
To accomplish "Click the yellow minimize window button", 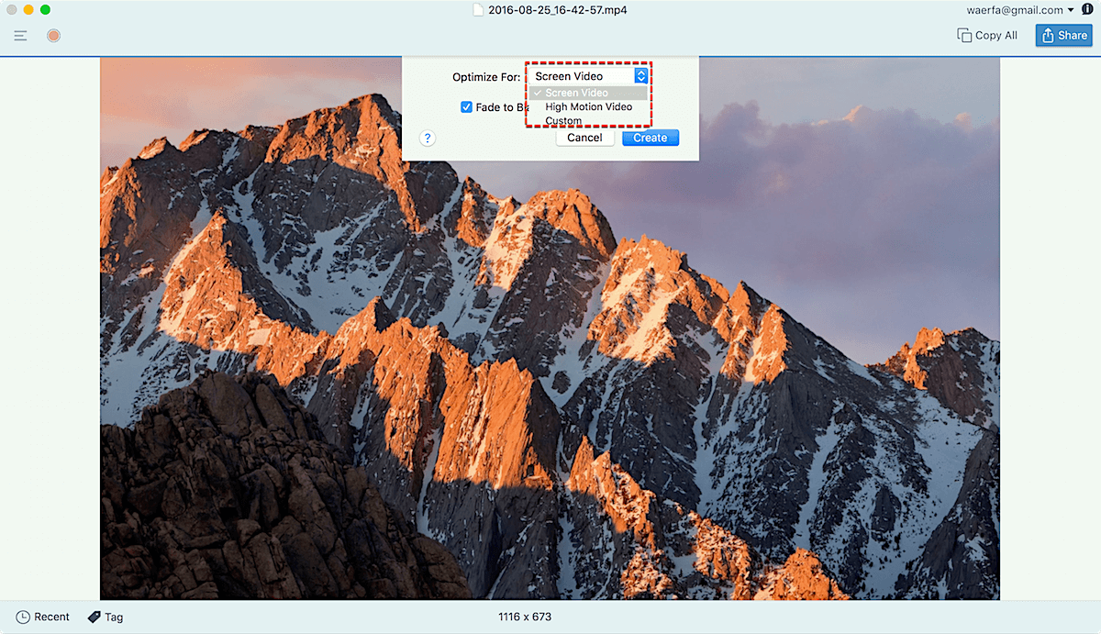I will (x=28, y=9).
